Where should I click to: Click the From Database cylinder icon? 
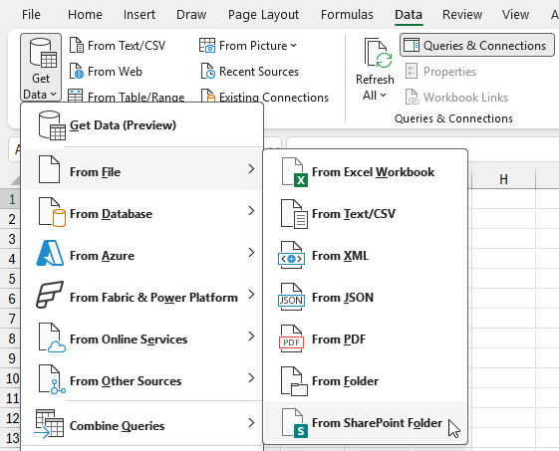(x=52, y=212)
